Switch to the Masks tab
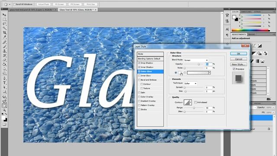The height and width of the screenshot is (156, 277). point(251,34)
